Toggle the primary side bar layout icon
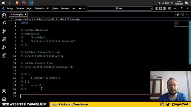Screen dimensions: 191x107 point(157,8)
